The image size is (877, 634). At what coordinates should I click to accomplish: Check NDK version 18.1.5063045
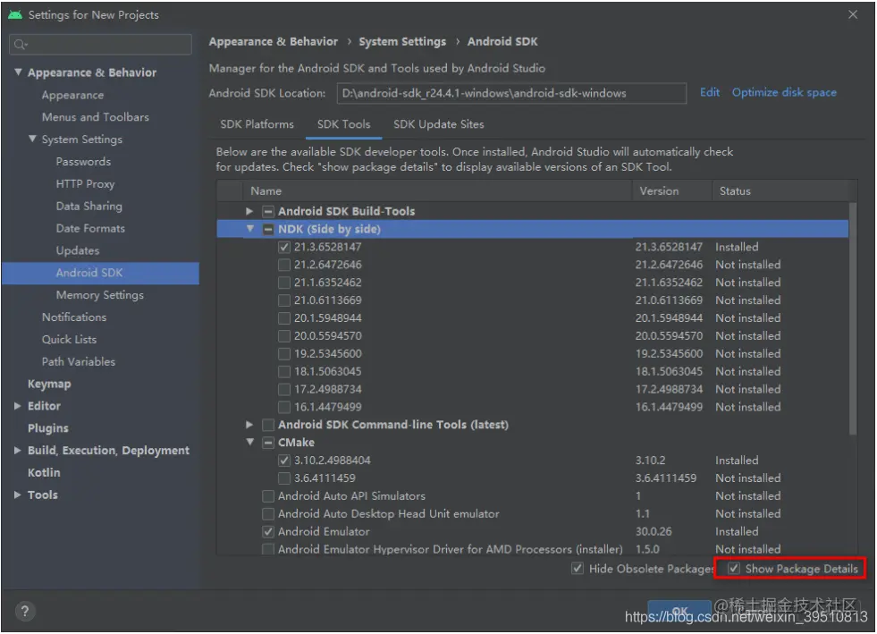pos(284,372)
